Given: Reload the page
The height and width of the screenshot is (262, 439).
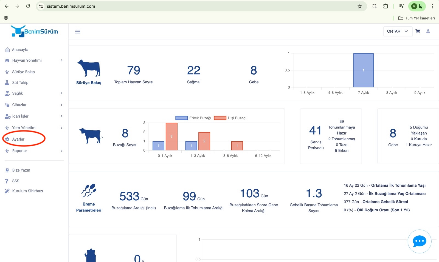Looking at the screenshot, I should pyautogui.click(x=28, y=6).
